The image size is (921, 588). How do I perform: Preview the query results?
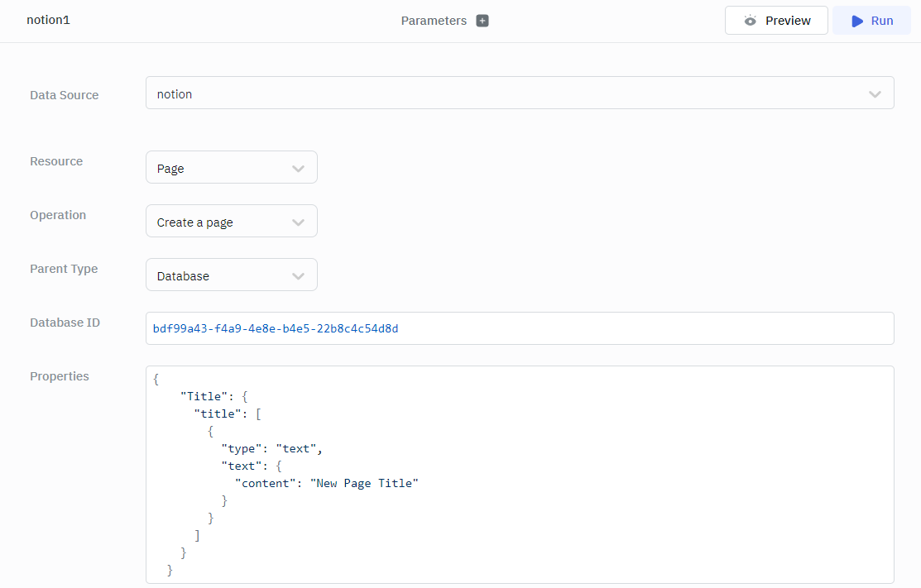point(776,21)
